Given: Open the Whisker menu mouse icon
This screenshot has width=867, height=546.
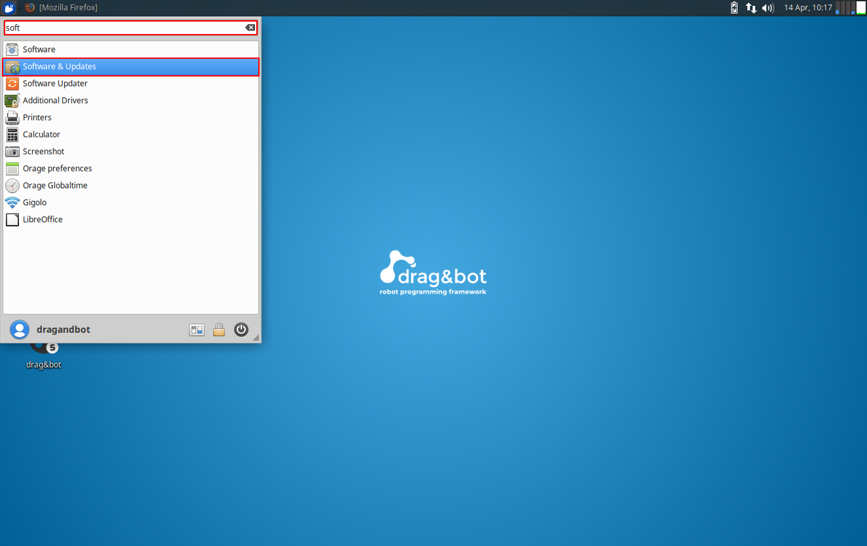Looking at the screenshot, I should coord(9,8).
